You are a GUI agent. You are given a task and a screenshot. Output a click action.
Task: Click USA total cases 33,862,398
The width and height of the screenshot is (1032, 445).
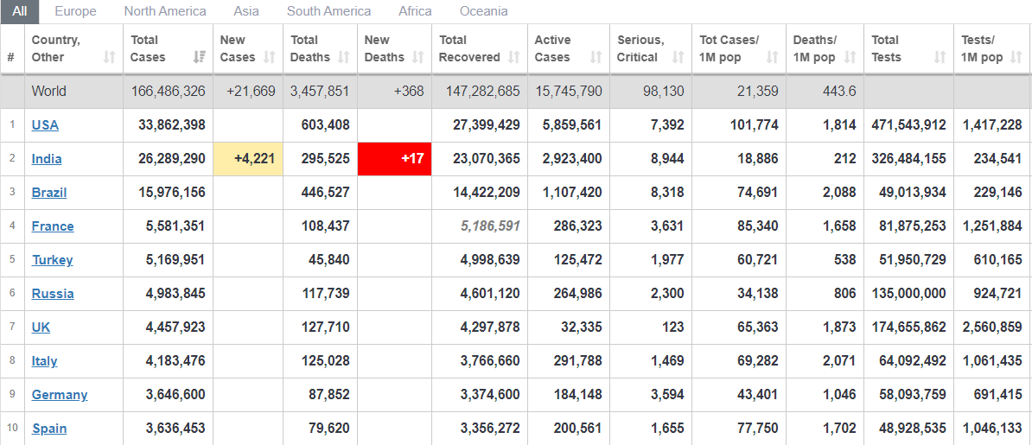(x=172, y=125)
